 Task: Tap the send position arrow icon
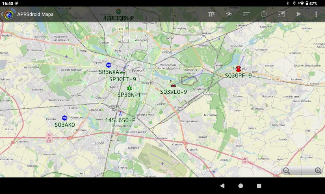coord(299,14)
